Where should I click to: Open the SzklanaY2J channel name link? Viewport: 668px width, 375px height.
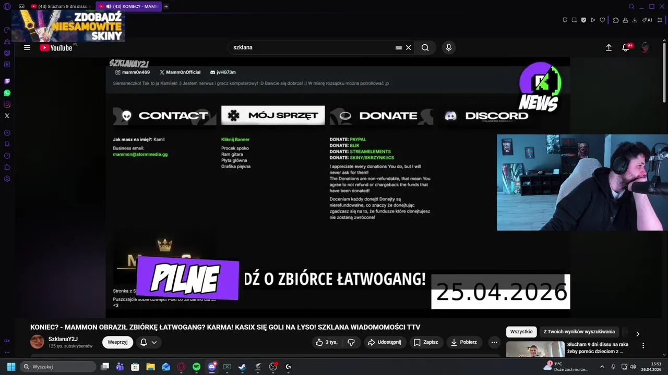[x=63, y=339]
